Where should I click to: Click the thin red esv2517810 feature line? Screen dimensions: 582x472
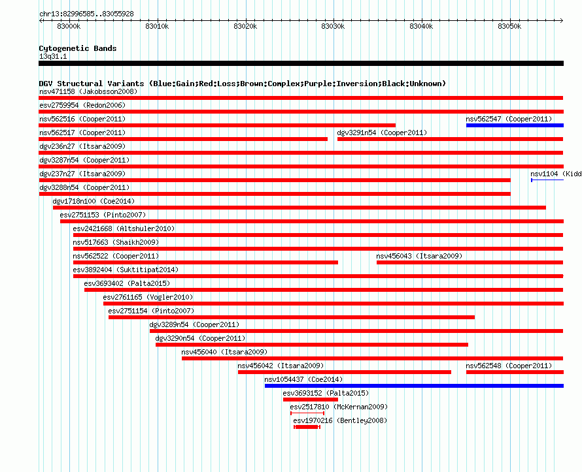pyautogui.click(x=307, y=413)
